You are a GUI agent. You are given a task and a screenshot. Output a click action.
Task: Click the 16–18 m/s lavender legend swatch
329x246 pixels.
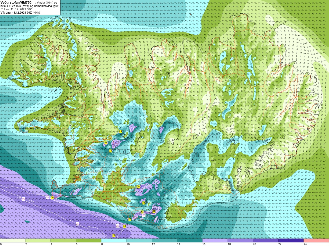215,241
